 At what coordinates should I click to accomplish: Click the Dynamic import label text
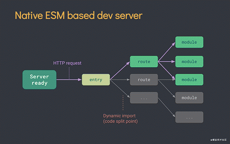coord(119,116)
